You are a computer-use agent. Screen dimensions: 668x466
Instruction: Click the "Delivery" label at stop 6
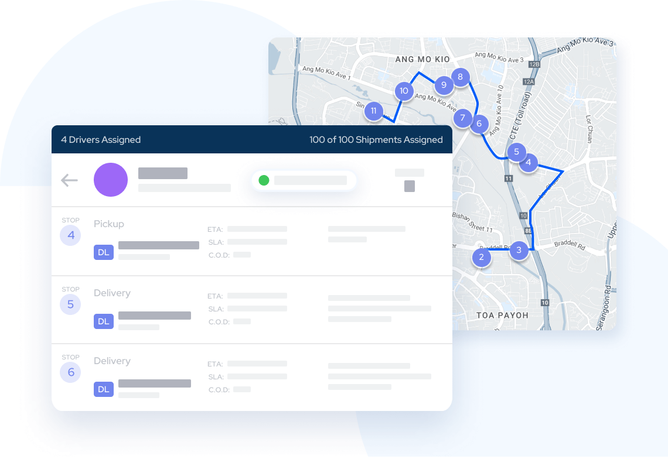tap(112, 361)
